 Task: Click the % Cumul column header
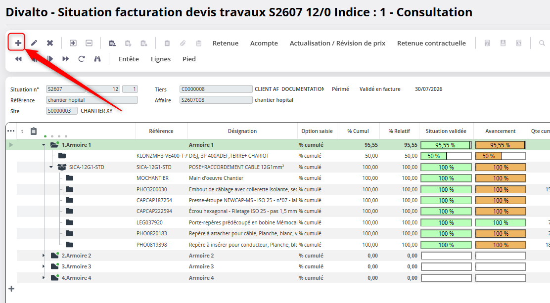pyautogui.click(x=358, y=131)
